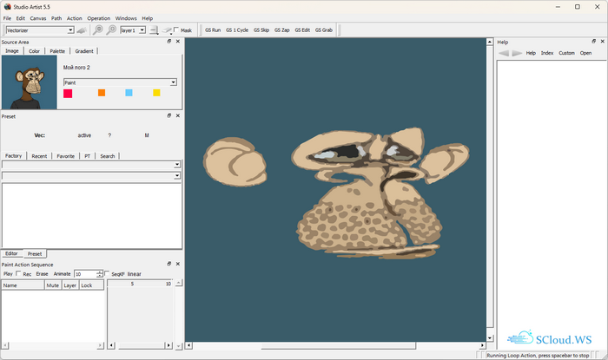Image resolution: width=608 pixels, height=360 pixels.
Task: Select the yellow color swatch
Action: [x=156, y=93]
